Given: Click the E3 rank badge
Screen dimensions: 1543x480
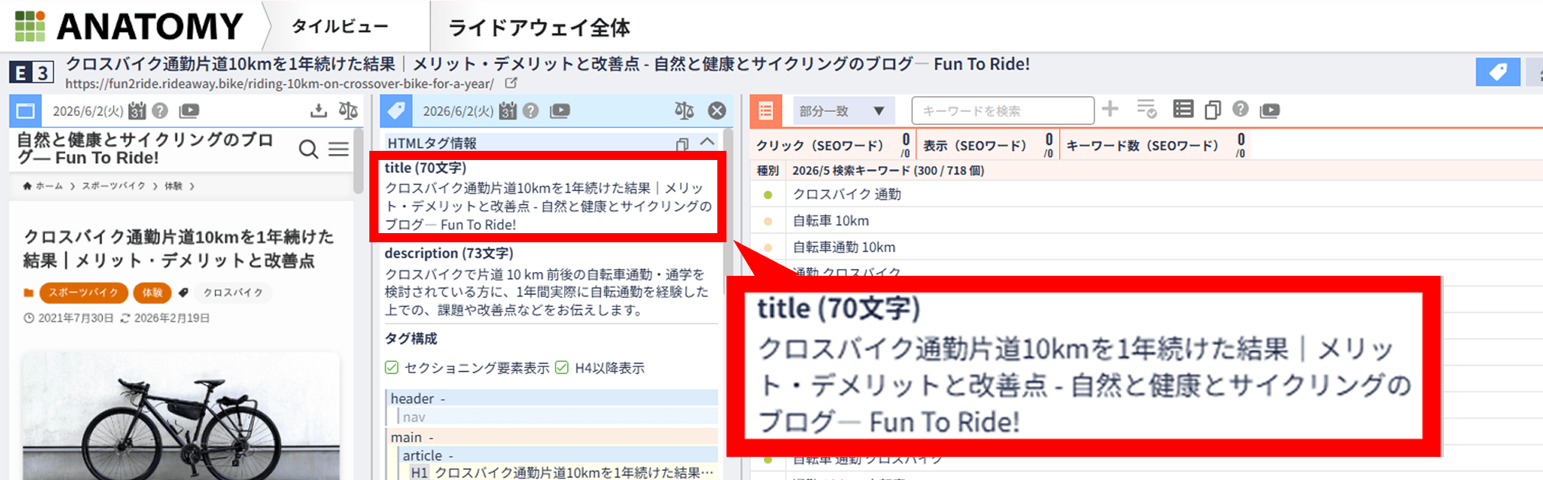Looking at the screenshot, I should click(31, 72).
